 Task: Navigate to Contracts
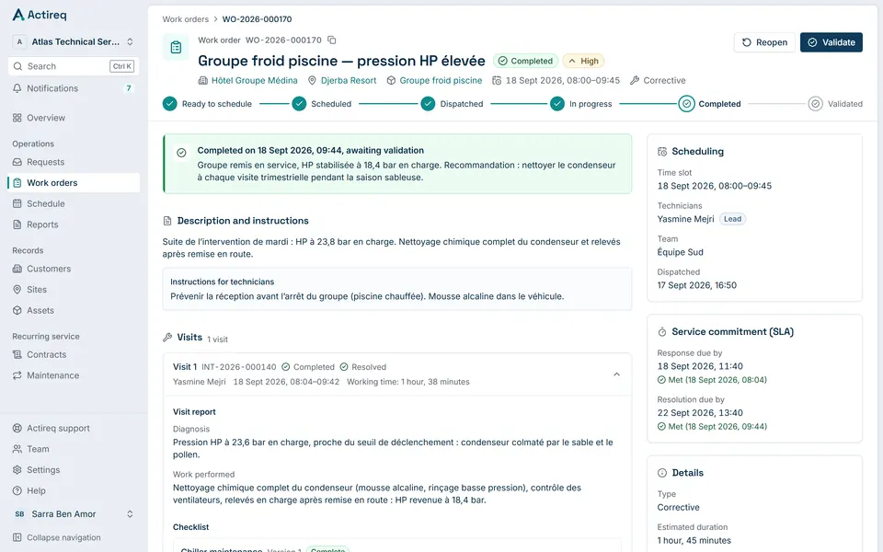(74, 355)
